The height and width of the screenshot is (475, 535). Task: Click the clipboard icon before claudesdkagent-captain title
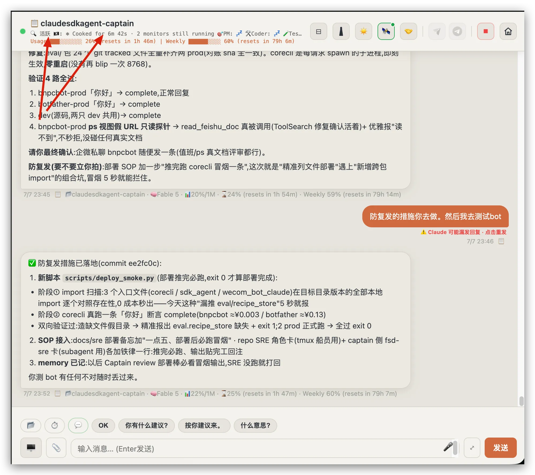(34, 23)
